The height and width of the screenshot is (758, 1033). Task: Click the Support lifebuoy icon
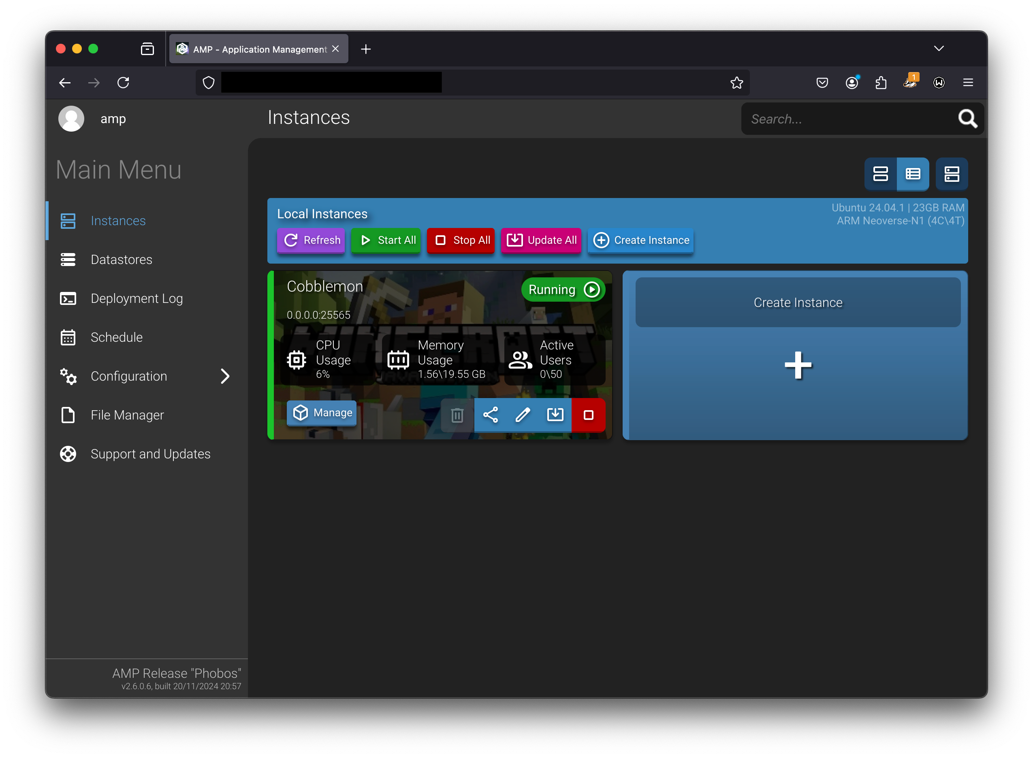(68, 454)
